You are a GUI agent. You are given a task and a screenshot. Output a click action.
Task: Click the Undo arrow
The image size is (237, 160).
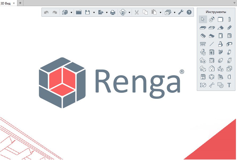pos(46,12)
